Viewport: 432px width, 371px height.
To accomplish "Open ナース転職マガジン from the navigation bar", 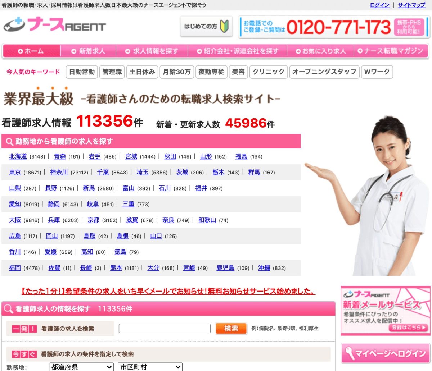I will 390,51.
